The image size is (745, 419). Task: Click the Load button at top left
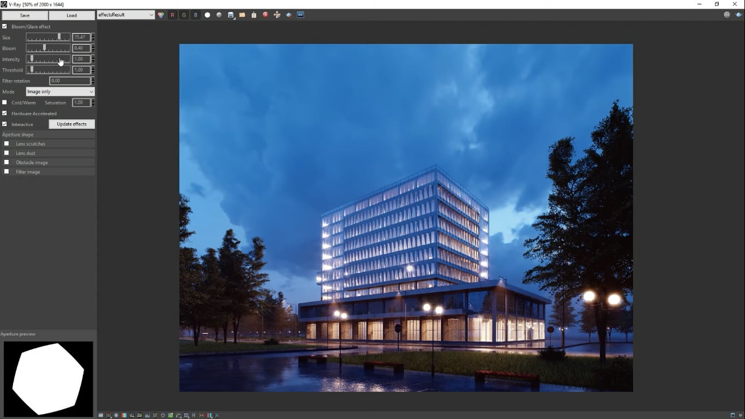tap(71, 15)
